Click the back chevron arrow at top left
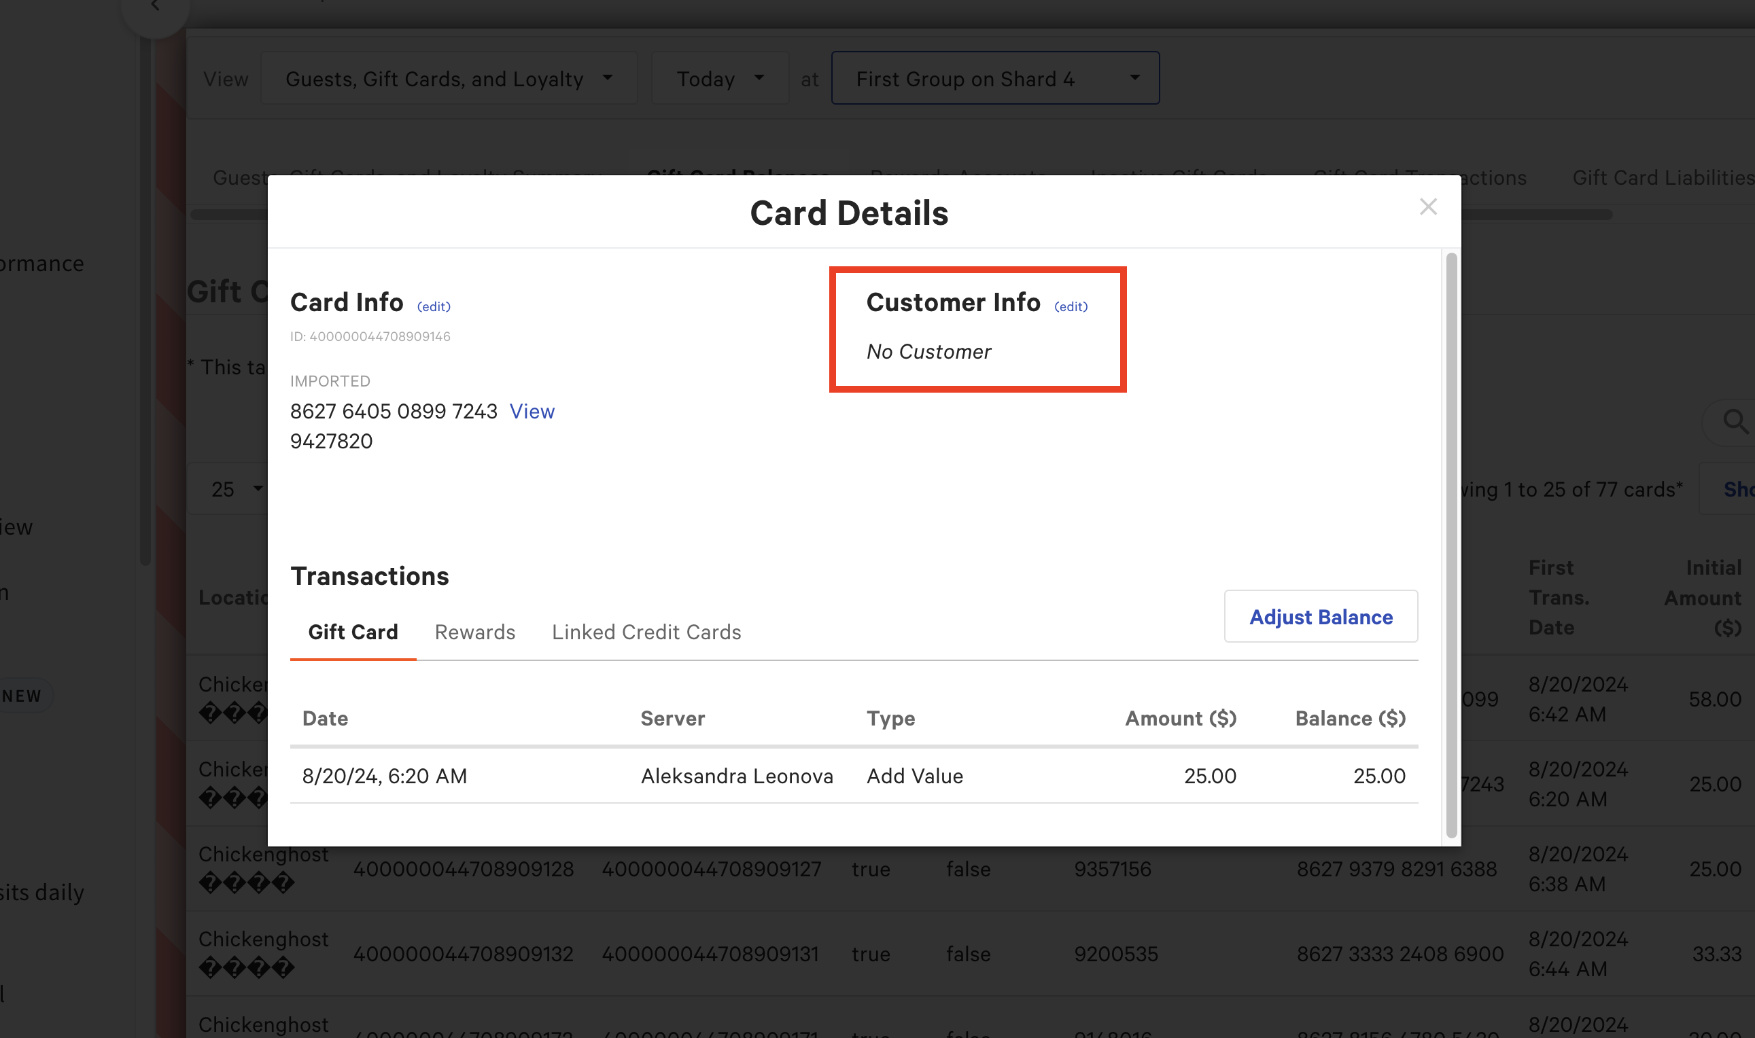1755x1038 pixels. (155, 5)
